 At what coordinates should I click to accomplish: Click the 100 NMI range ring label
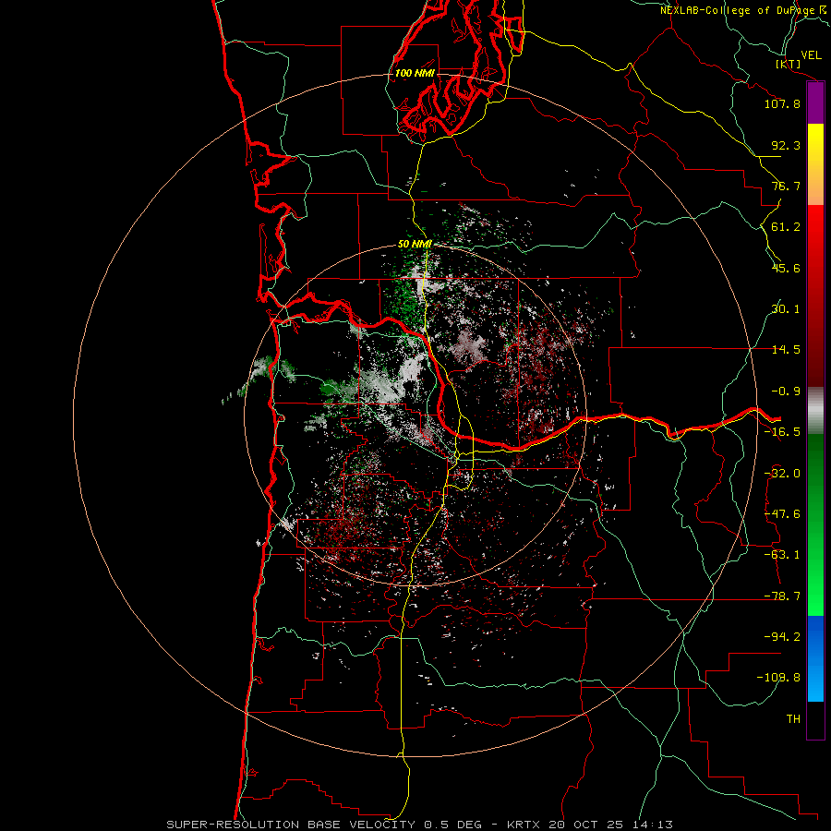pyautogui.click(x=415, y=73)
